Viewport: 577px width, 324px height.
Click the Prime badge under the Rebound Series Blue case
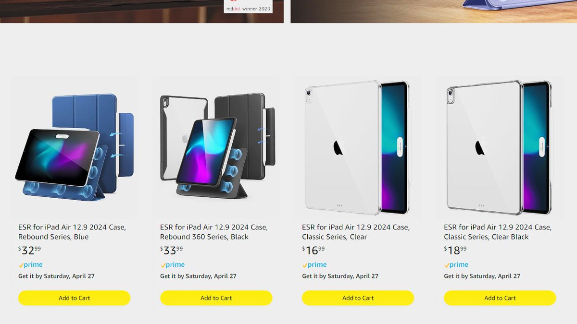click(30, 264)
